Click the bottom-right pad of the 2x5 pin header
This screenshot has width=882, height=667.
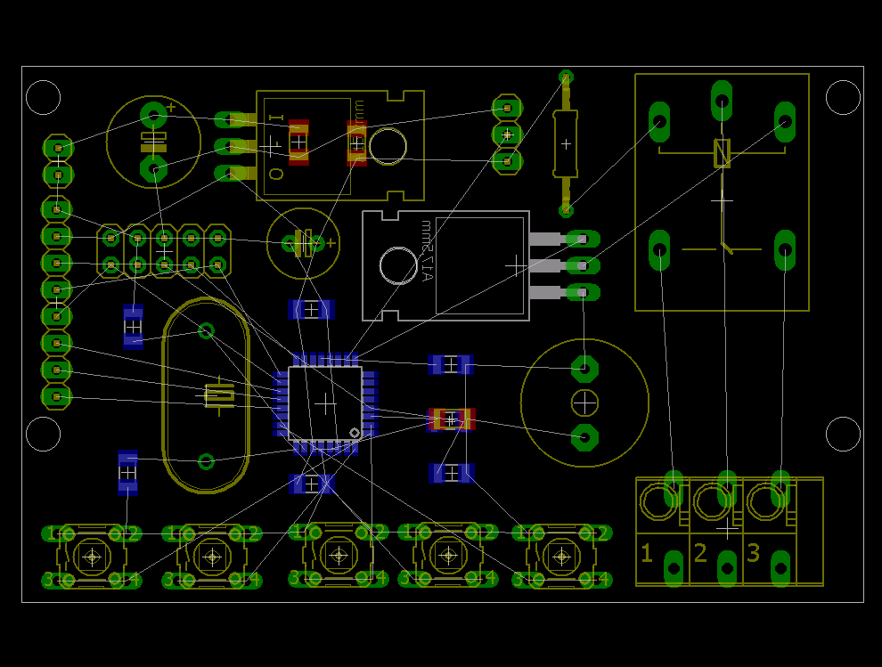coord(218,264)
